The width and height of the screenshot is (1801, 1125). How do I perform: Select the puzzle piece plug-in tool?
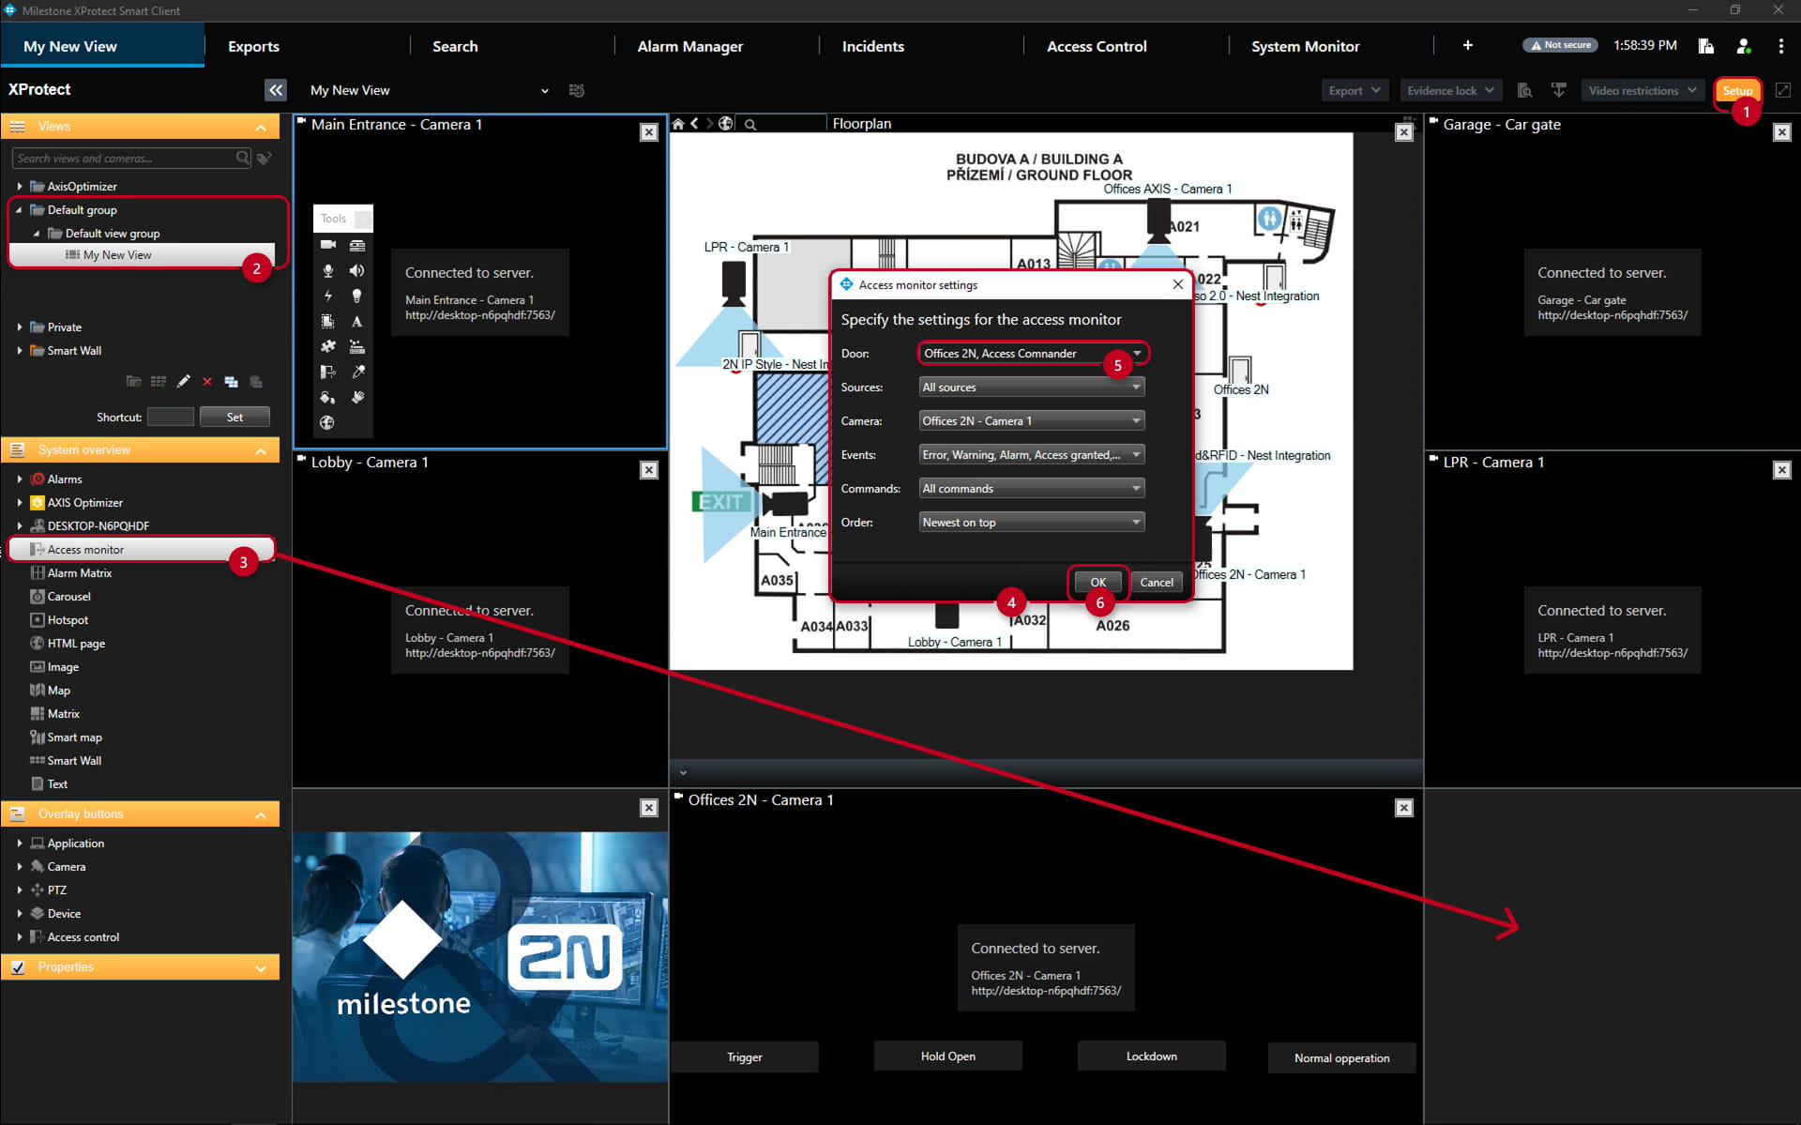(327, 346)
